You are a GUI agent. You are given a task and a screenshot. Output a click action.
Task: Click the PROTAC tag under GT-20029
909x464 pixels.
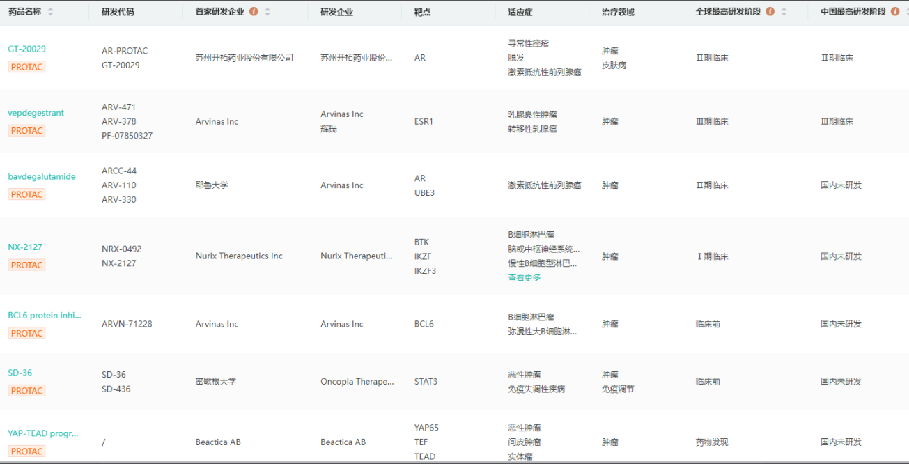tap(27, 67)
